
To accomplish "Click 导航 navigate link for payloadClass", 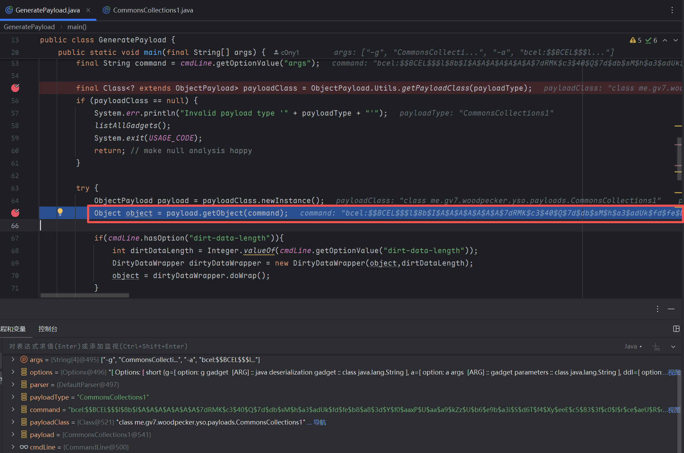I will (320, 422).
